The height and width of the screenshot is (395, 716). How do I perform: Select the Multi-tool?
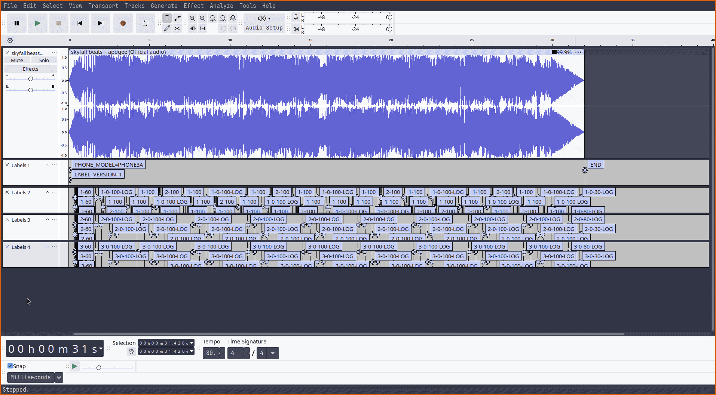pyautogui.click(x=177, y=28)
